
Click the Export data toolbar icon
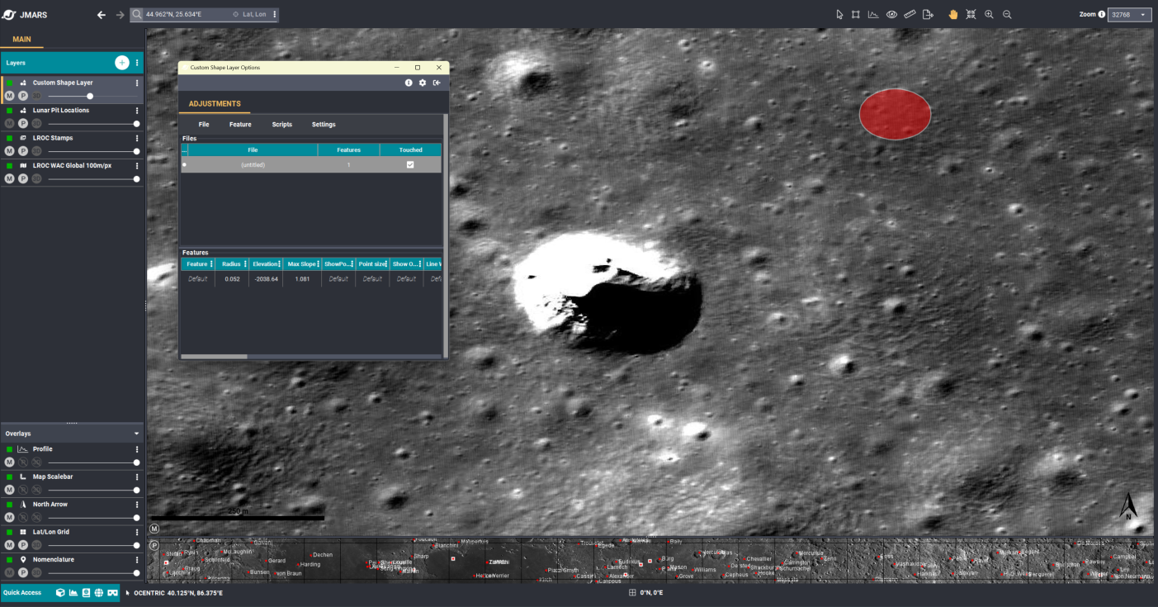(x=927, y=14)
